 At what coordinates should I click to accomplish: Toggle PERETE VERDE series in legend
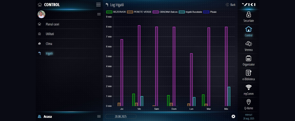(x=139, y=12)
